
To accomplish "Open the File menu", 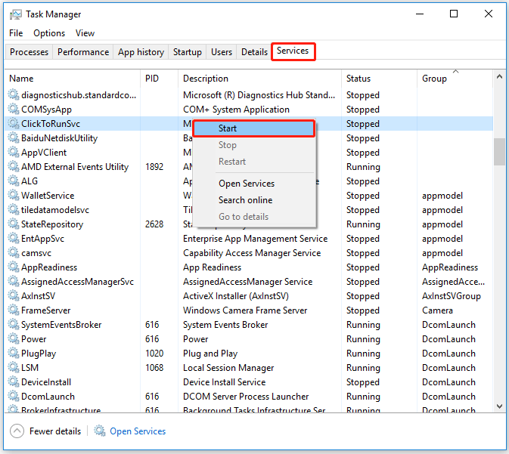I will (x=16, y=33).
